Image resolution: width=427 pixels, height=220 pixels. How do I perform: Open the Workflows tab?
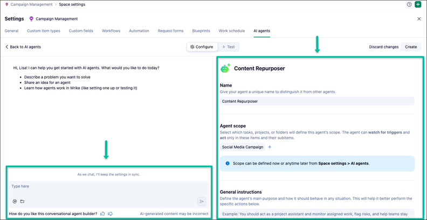(x=111, y=31)
